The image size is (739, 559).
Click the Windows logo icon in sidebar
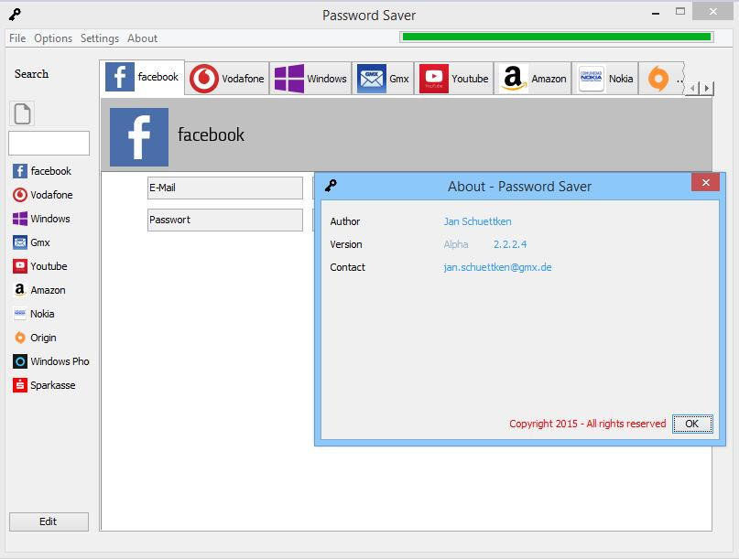(20, 219)
